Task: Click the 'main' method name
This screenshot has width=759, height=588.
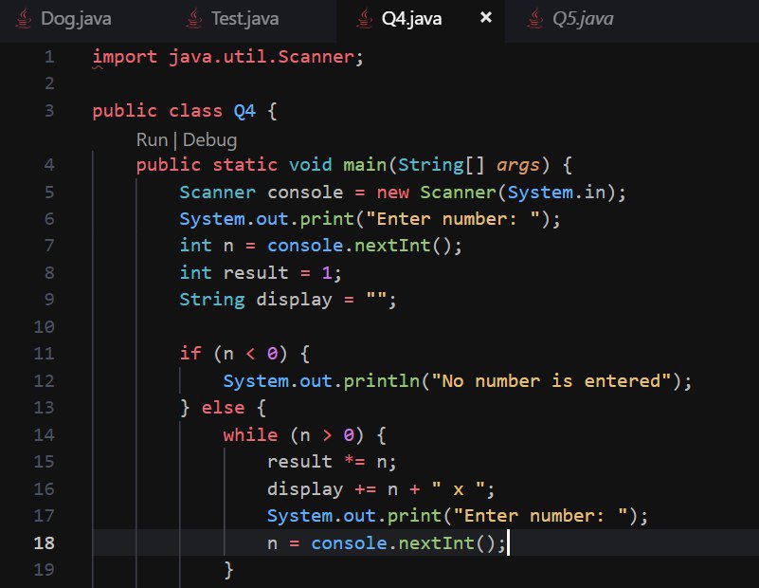Action: 365,165
